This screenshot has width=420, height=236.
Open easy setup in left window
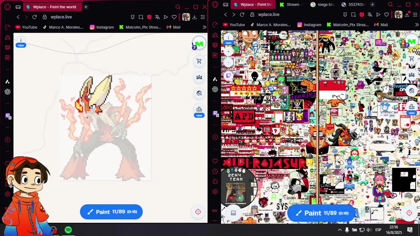(202, 17)
